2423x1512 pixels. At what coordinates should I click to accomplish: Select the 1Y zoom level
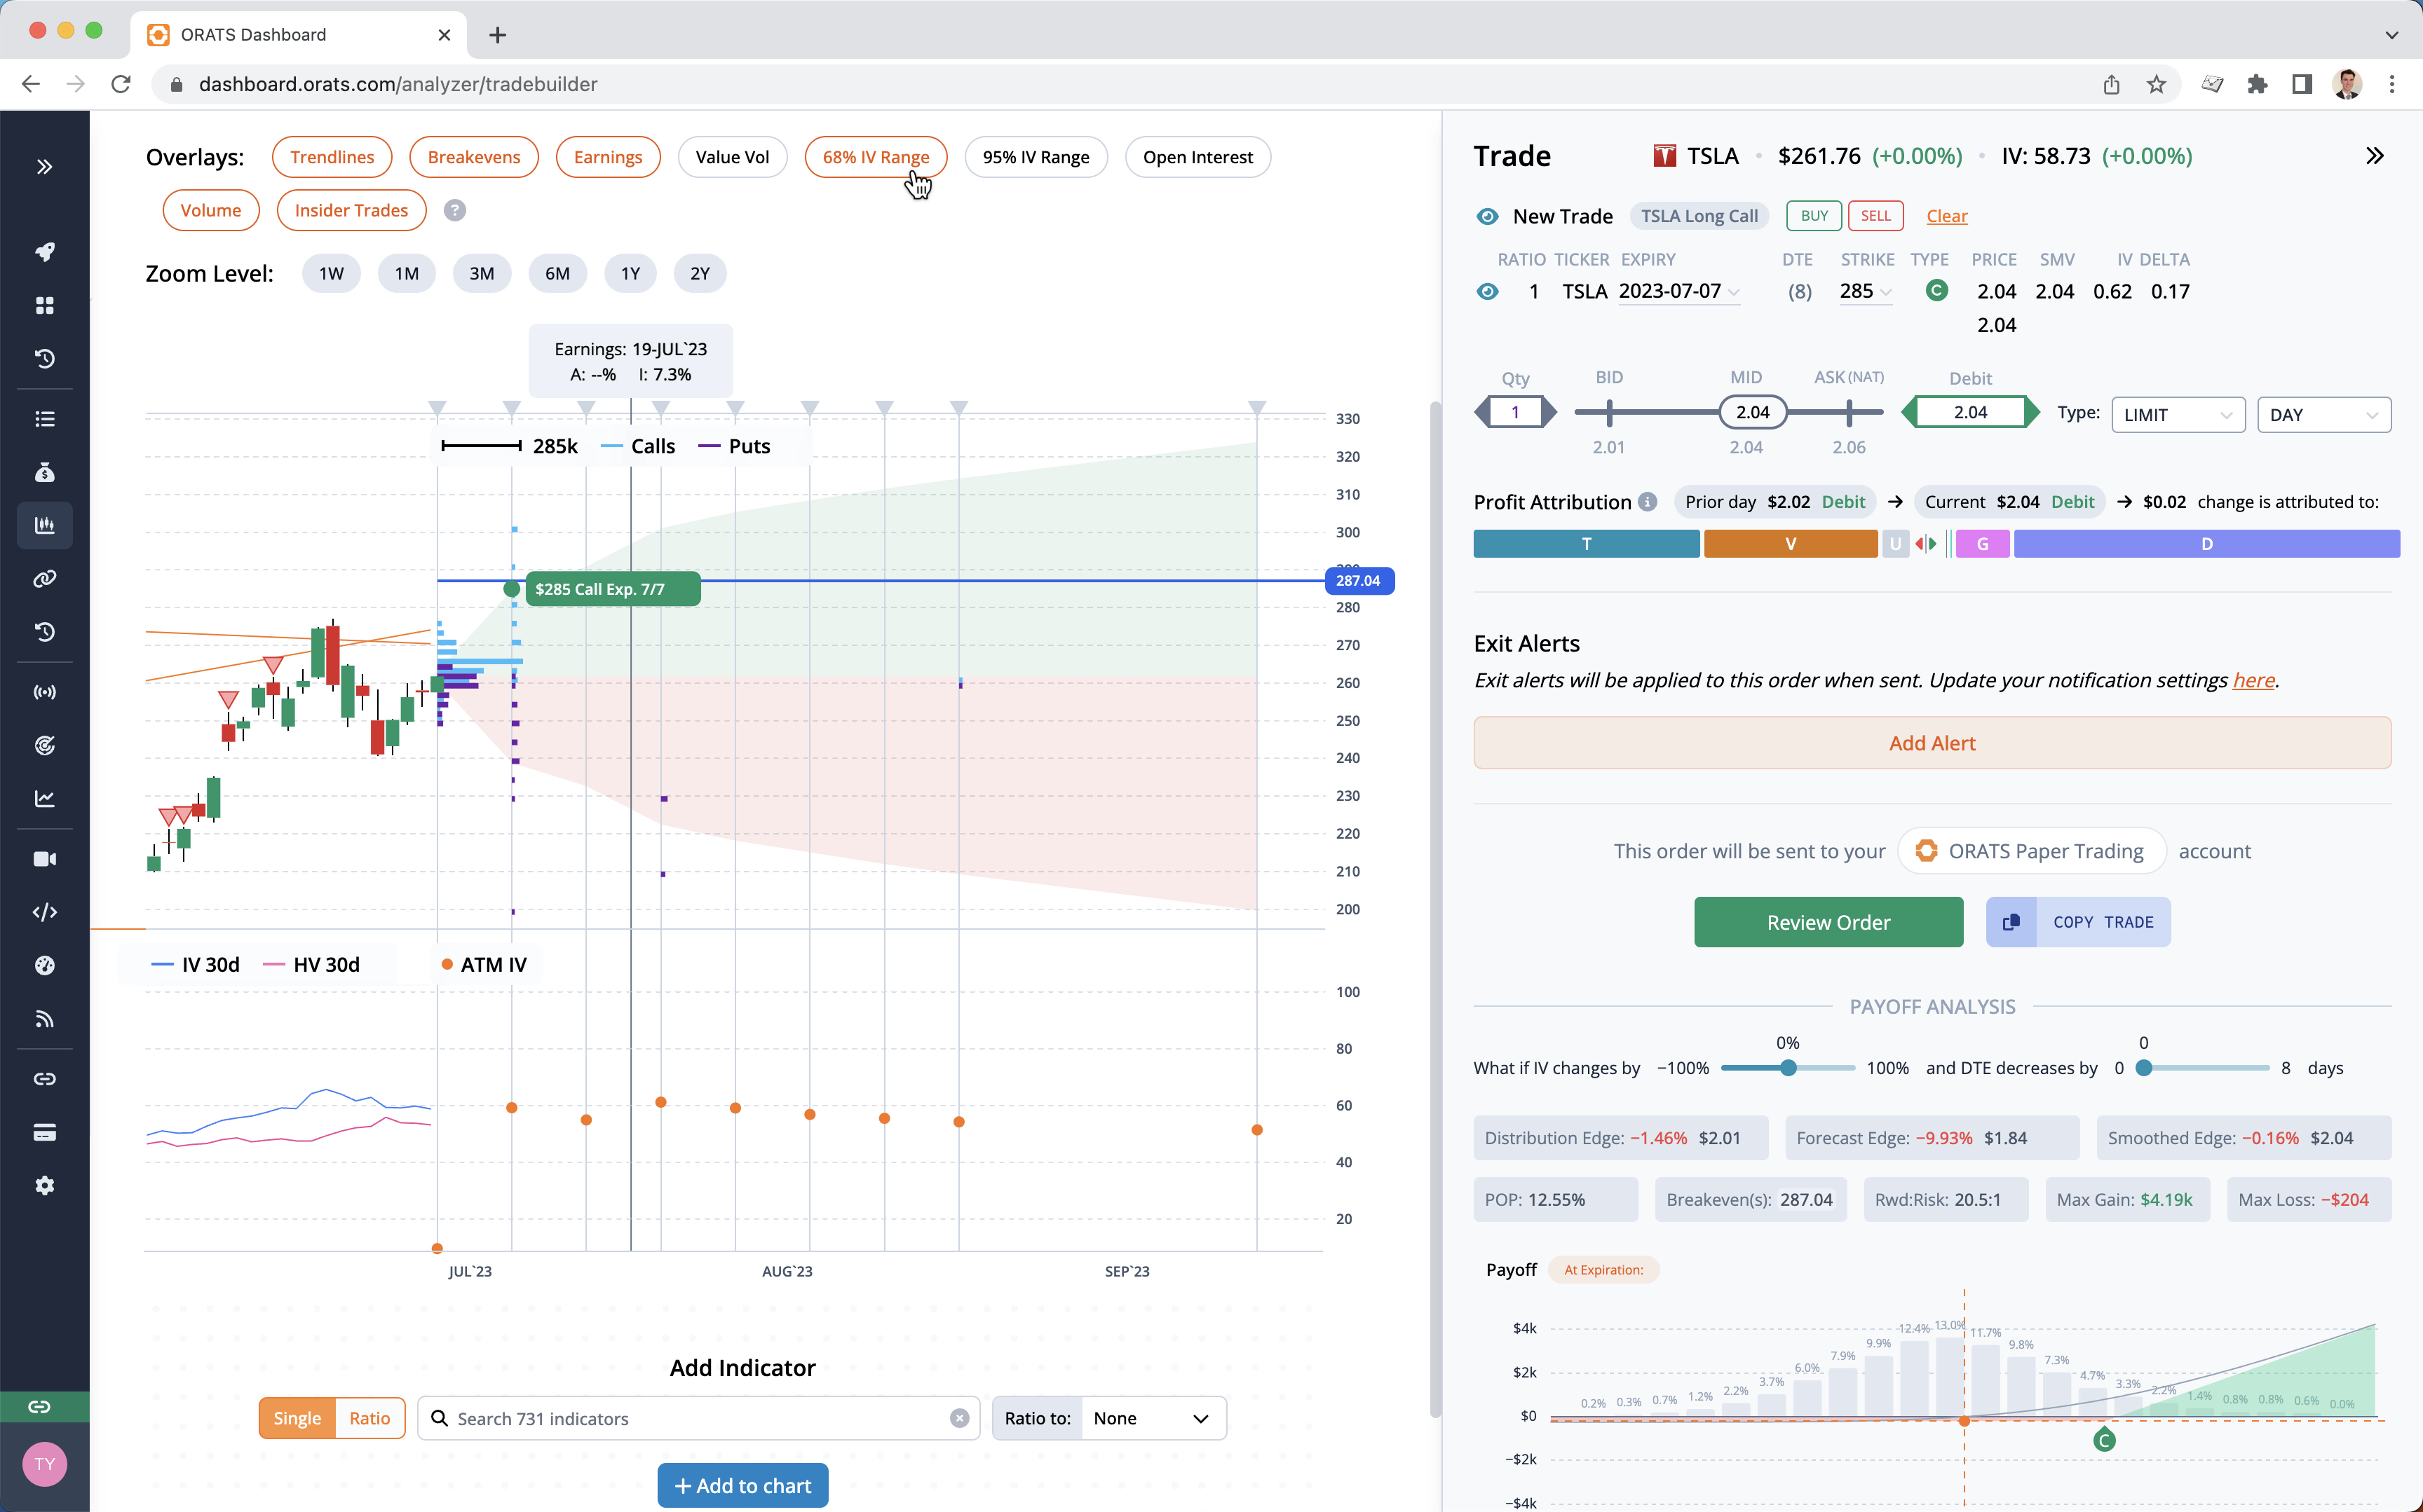coord(630,272)
